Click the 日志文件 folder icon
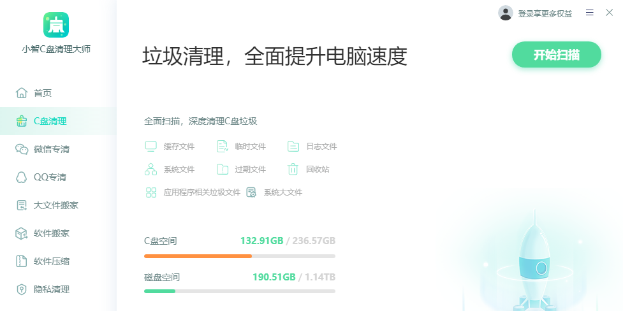The image size is (623, 311). pos(293,147)
